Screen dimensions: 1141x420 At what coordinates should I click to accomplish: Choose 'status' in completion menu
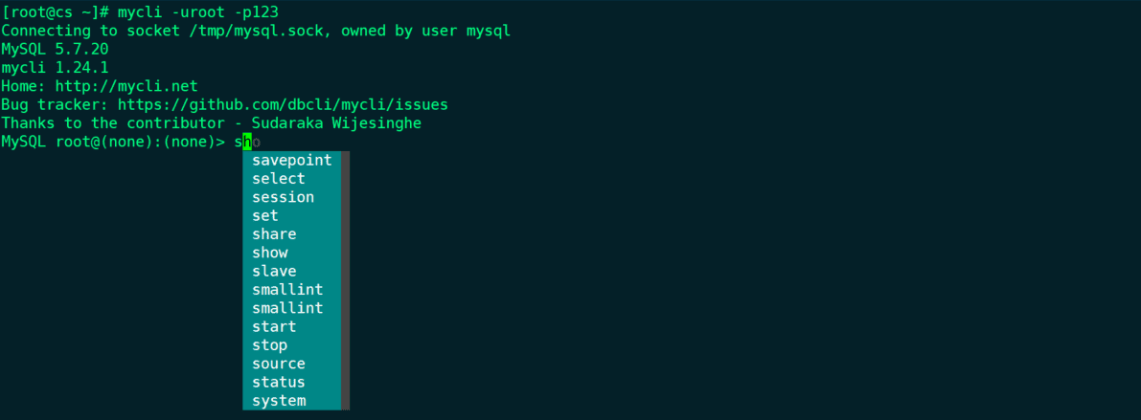[x=292, y=383]
